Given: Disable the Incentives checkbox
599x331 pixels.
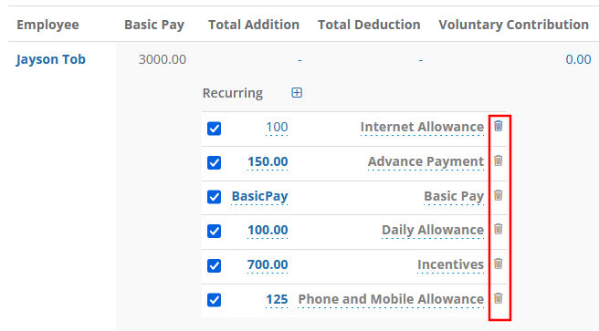Looking at the screenshot, I should pyautogui.click(x=214, y=265).
